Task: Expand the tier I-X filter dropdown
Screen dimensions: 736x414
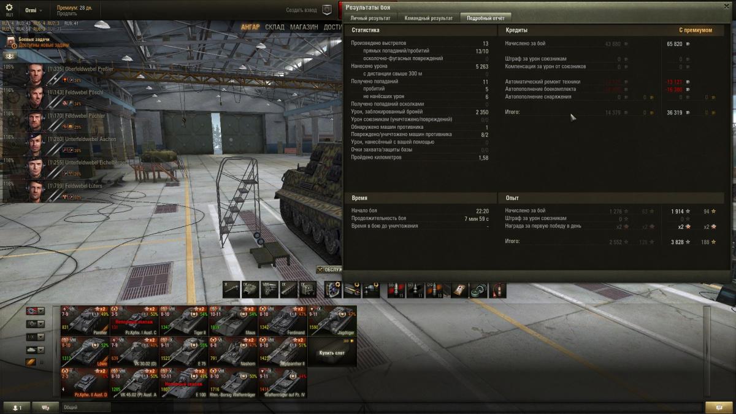Action: (34, 337)
